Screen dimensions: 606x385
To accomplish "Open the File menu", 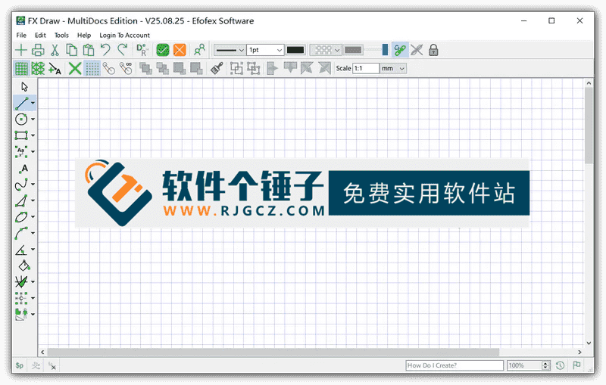I will click(21, 35).
